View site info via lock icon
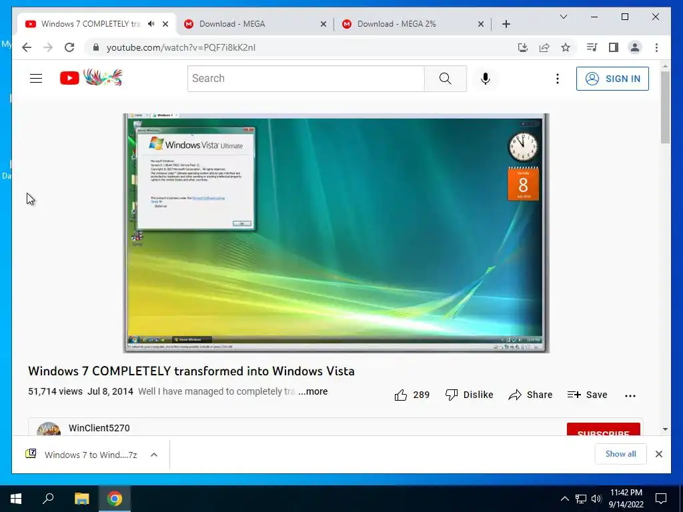 click(96, 47)
